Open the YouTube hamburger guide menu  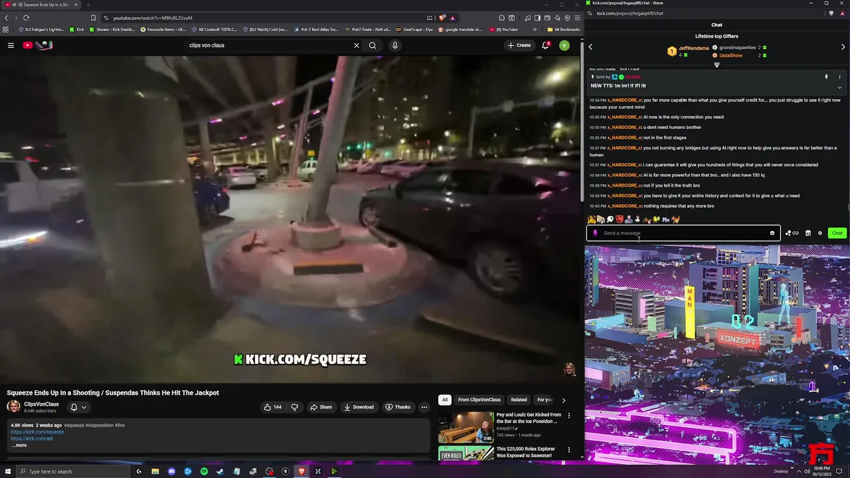point(11,45)
